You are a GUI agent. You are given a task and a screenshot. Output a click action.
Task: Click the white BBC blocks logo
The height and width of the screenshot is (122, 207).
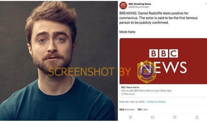click(x=163, y=53)
